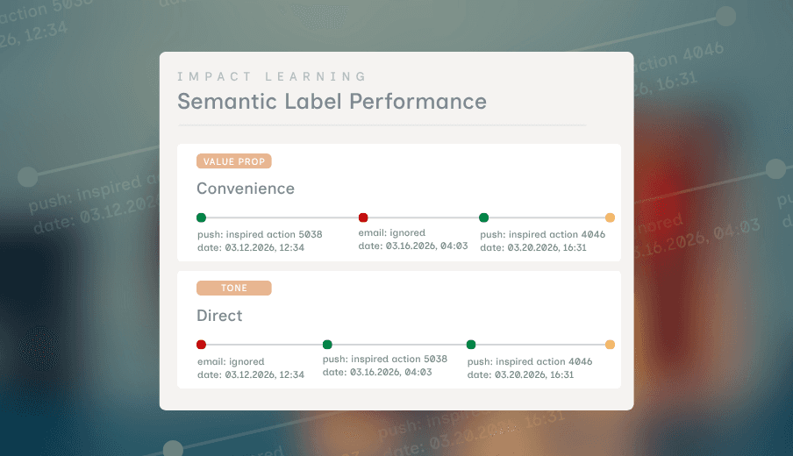Click 'push: inspired action 5038' under Convenience
This screenshot has height=456, width=793.
coord(260,234)
